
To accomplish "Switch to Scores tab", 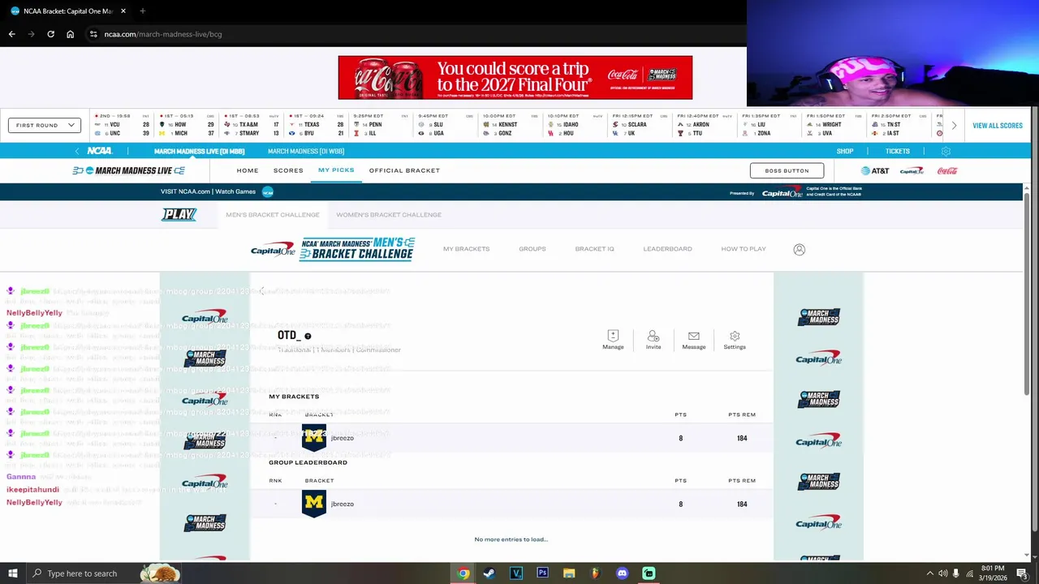I will (x=288, y=170).
